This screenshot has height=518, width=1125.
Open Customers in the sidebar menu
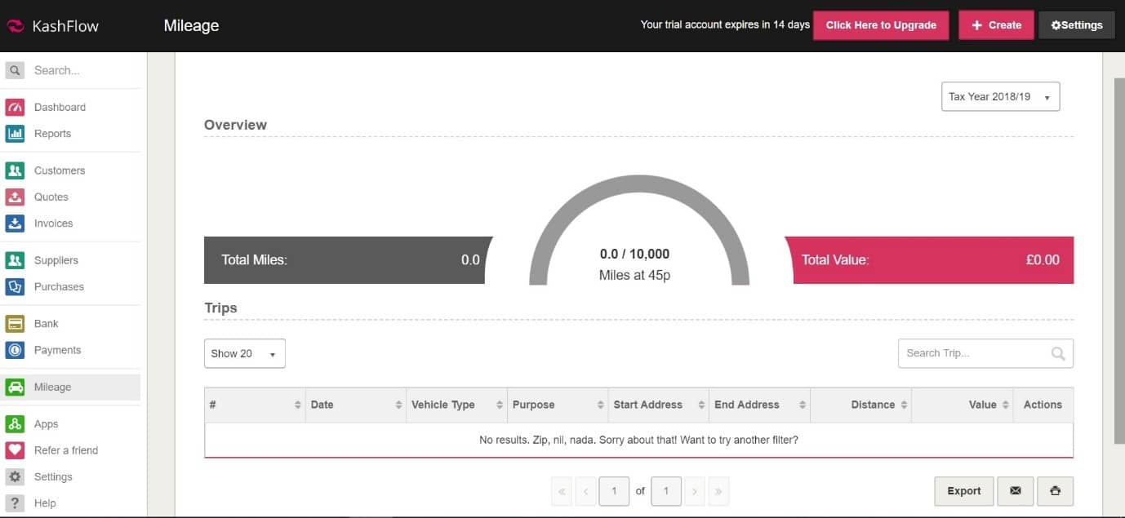pyautogui.click(x=59, y=170)
